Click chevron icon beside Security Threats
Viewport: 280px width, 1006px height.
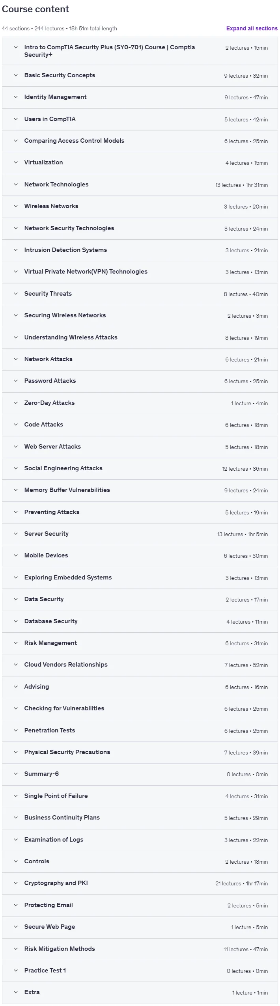[16, 294]
